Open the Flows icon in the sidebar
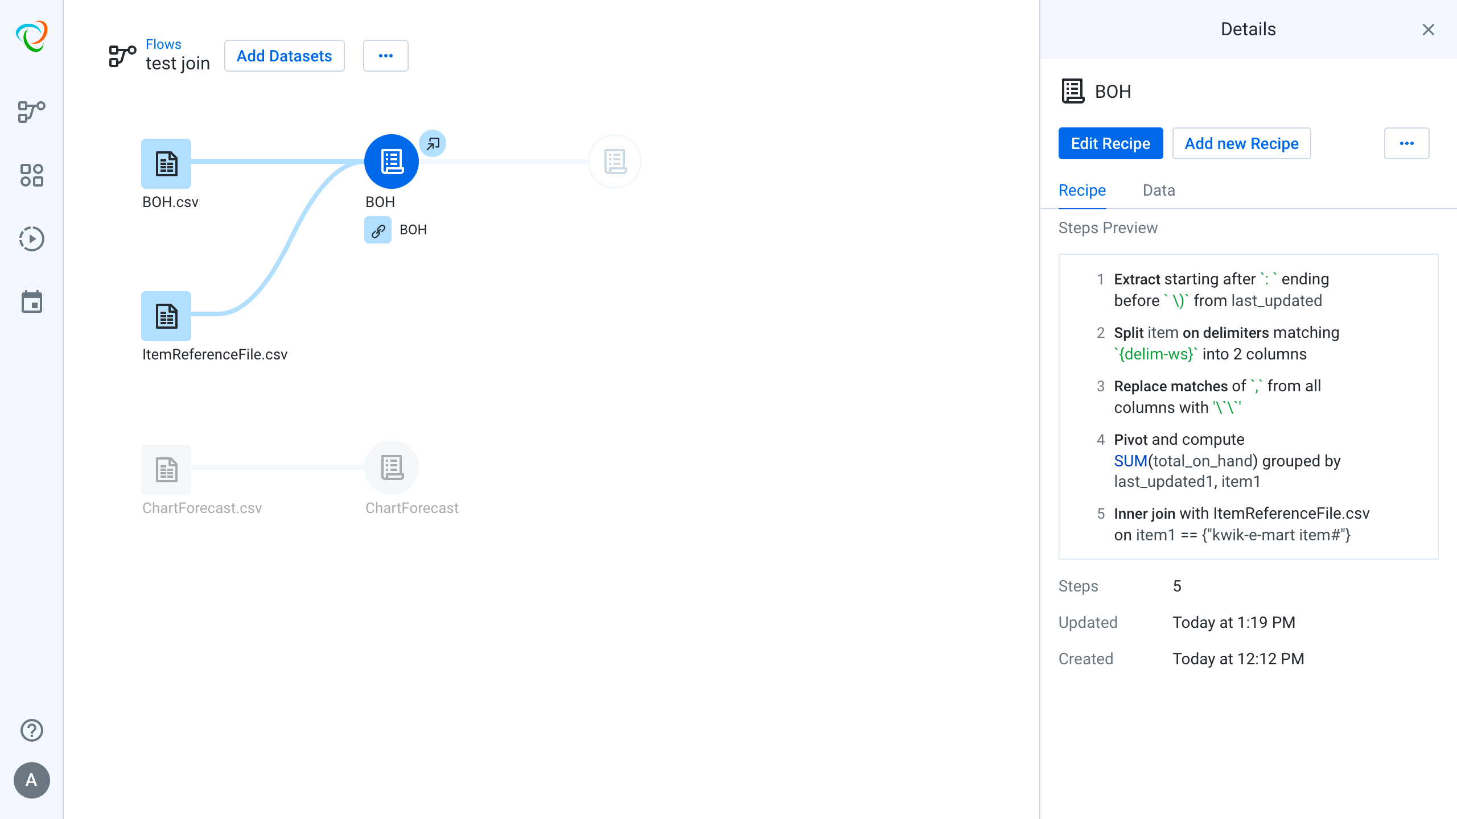The height and width of the screenshot is (819, 1457). [x=31, y=111]
